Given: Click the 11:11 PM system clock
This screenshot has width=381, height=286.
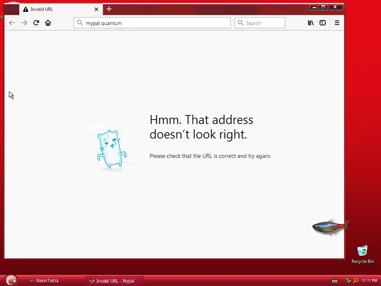Looking at the screenshot, I should click(369, 281).
